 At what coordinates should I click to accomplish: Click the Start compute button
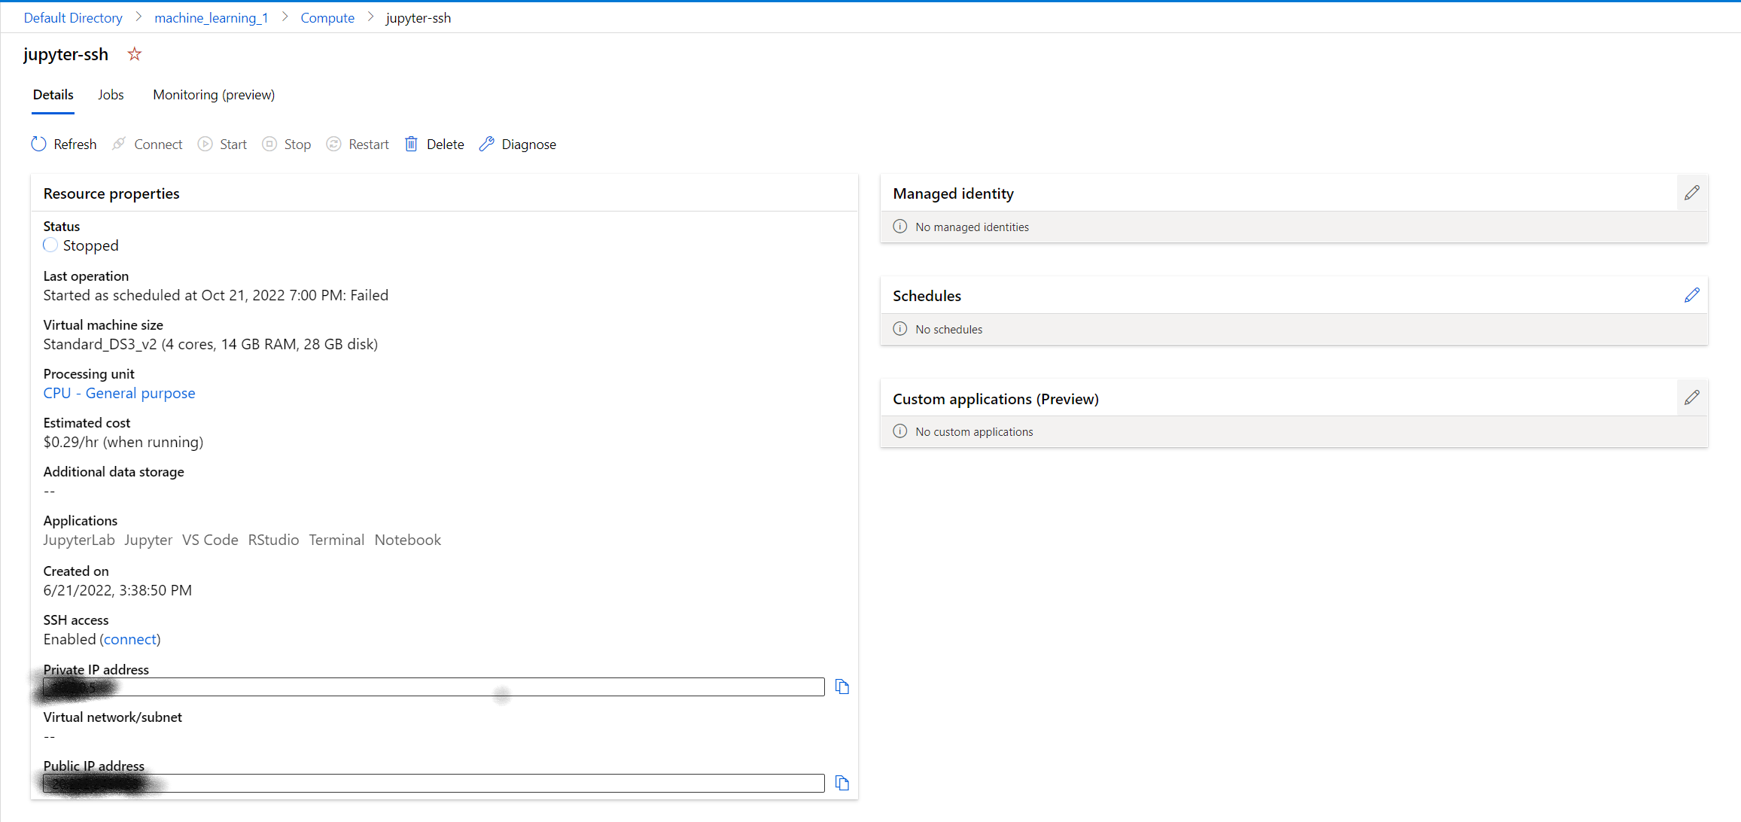(x=223, y=144)
